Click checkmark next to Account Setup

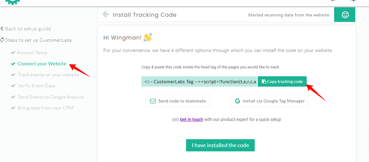[x=13, y=53]
